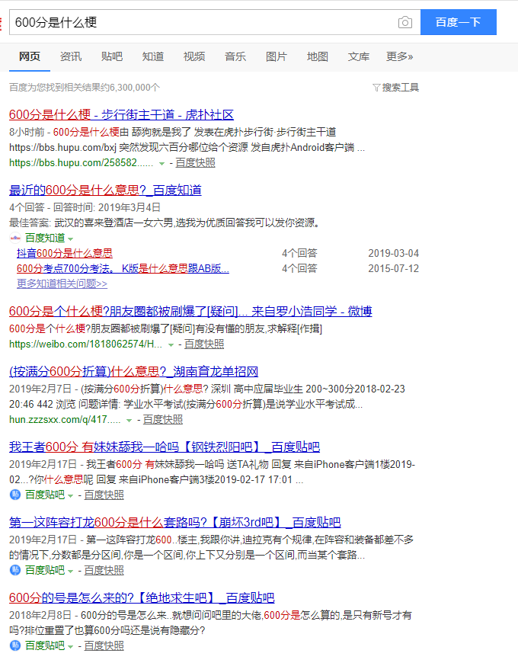Expand 百度贴吧 dropdown under 钢铁烈阳吧 result
This screenshot has width=518, height=663.
pyautogui.click(x=70, y=495)
